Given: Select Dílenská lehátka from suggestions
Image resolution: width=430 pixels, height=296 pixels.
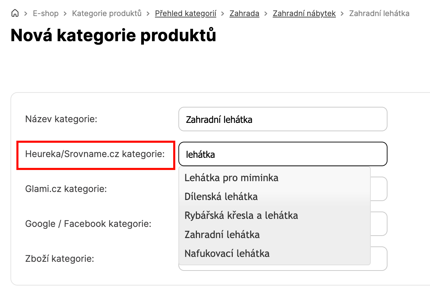Looking at the screenshot, I should point(221,197).
